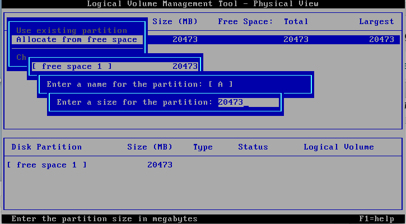Select "[ free space 1 ]" in the popup list
406x224 pixels.
(72, 66)
